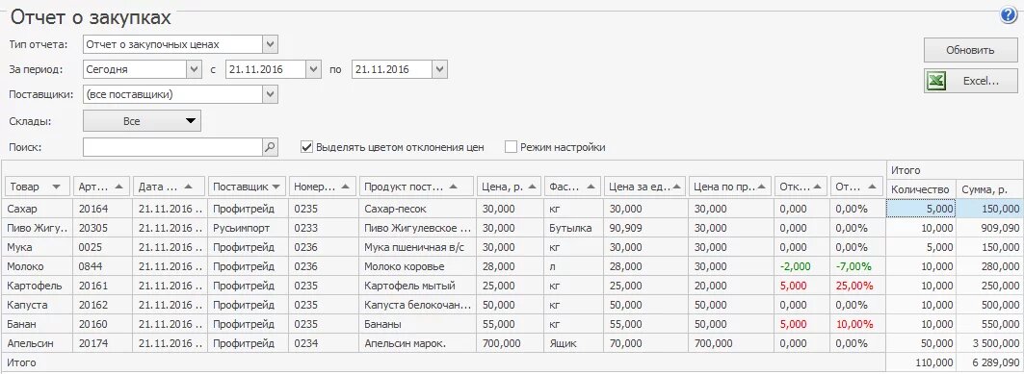This screenshot has width=1024, height=374.
Task: Sort by Номер… column header
Action: click(x=322, y=187)
